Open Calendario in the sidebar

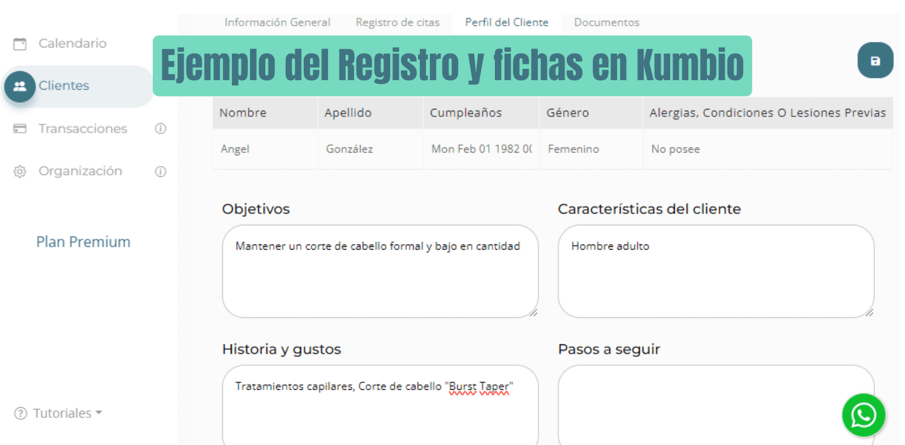72,43
